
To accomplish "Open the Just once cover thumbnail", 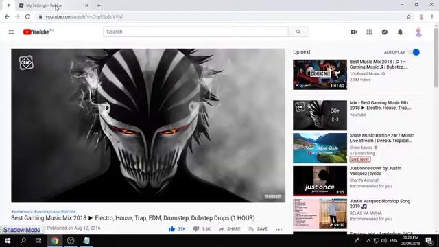I will pos(320,181).
